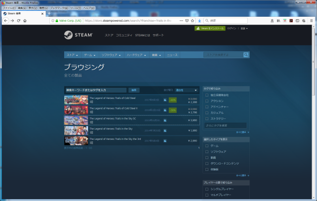
Task: Check the シングルプレイヤー filter
Action: tap(207, 189)
